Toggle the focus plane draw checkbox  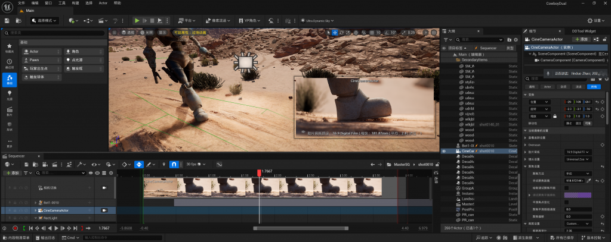566,187
